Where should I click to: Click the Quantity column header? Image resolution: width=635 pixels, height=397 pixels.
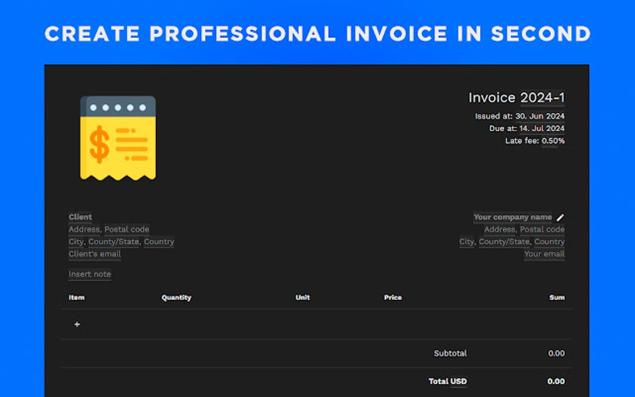pos(176,297)
